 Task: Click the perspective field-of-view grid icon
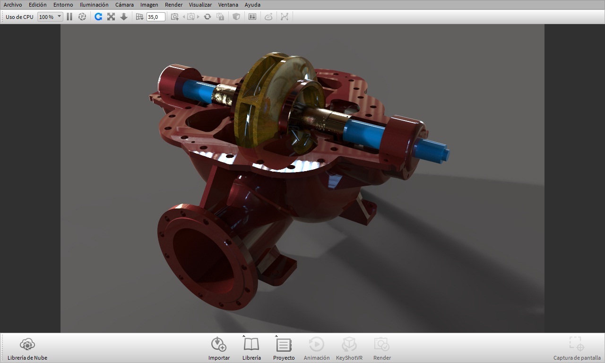tap(139, 17)
